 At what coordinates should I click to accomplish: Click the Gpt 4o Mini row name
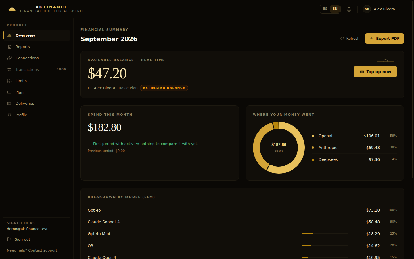click(99, 234)
